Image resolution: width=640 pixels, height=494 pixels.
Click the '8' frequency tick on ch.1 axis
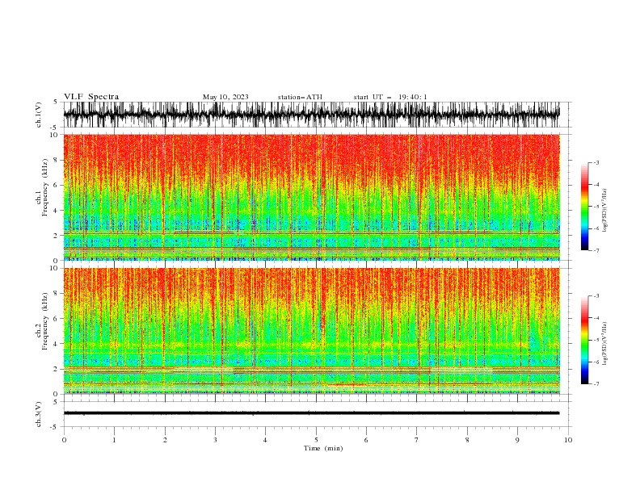pyautogui.click(x=56, y=160)
